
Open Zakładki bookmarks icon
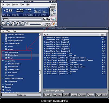pos(3,87)
